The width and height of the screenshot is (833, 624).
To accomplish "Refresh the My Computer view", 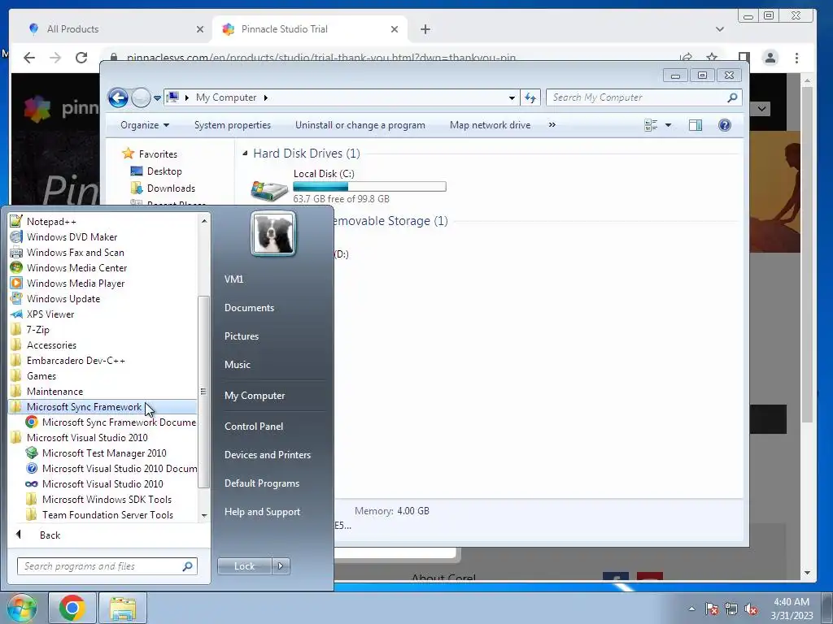I will (x=530, y=97).
